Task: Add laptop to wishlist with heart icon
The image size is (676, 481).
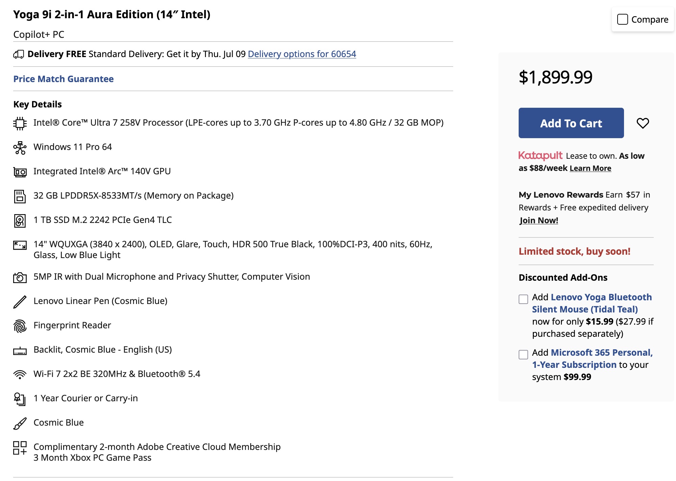Action: [643, 123]
